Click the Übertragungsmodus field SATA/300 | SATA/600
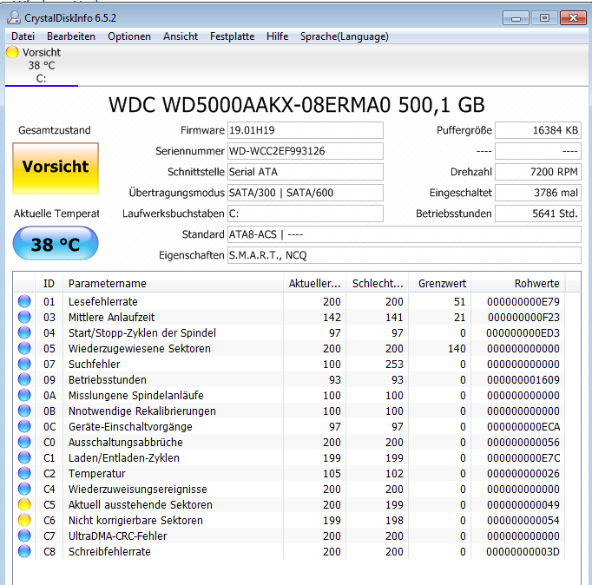 (x=306, y=193)
